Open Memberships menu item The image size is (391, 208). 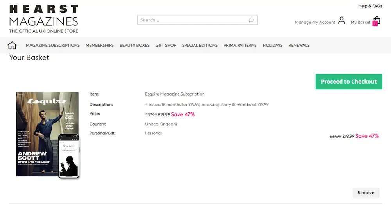pos(99,45)
